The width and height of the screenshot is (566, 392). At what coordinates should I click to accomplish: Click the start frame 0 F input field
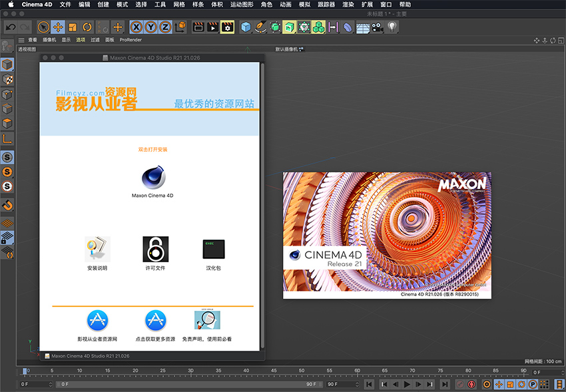[x=36, y=384]
